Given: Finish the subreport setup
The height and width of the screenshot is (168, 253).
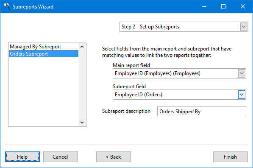Looking at the screenshot, I should 231,157.
